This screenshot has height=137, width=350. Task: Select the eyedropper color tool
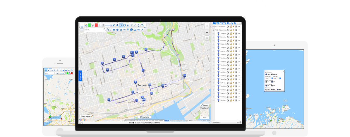(x=142, y=30)
